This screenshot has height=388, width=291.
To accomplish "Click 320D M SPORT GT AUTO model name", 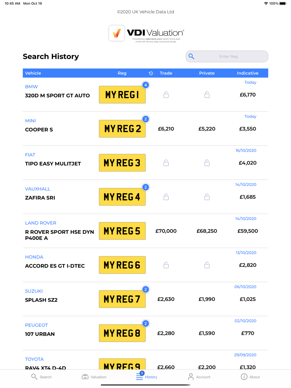I will pos(57,95).
